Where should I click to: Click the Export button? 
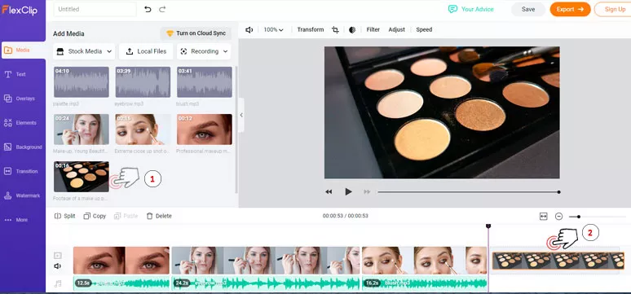tap(570, 9)
